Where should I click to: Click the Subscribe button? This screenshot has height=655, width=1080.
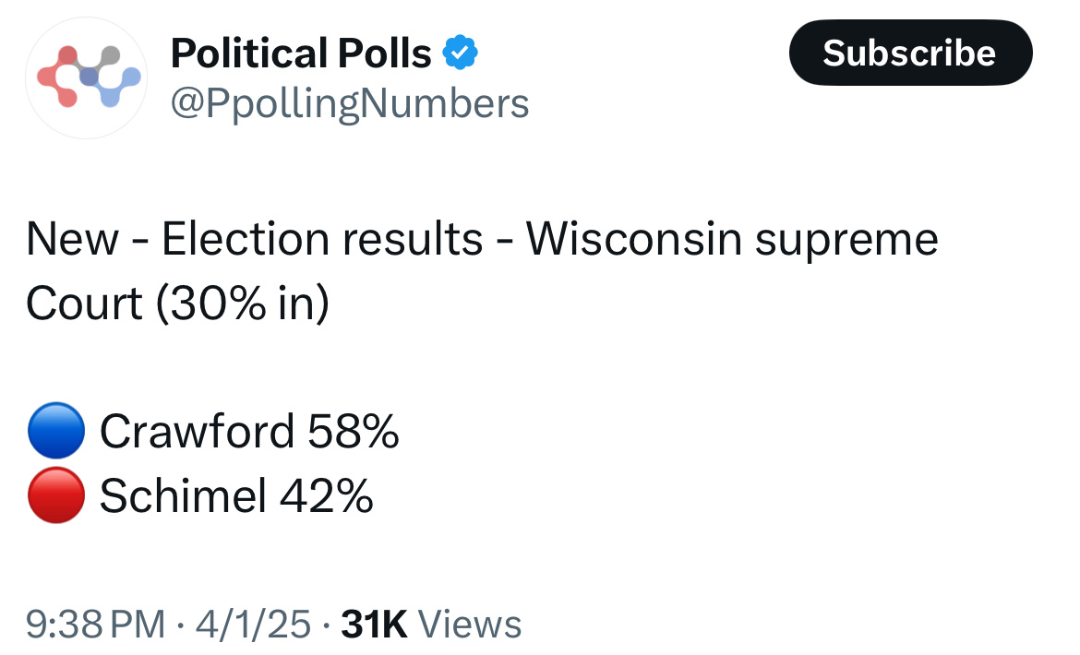pyautogui.click(x=910, y=53)
